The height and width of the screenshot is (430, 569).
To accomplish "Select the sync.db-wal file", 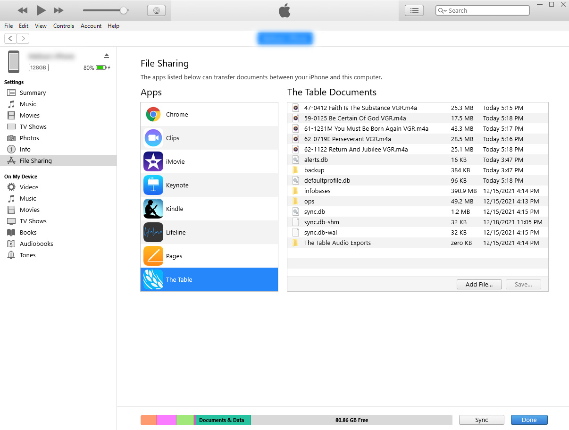I will pyautogui.click(x=418, y=232).
